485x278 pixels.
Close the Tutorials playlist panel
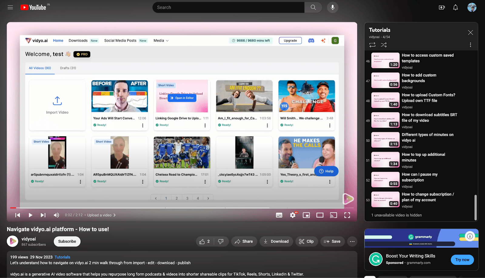click(x=470, y=32)
